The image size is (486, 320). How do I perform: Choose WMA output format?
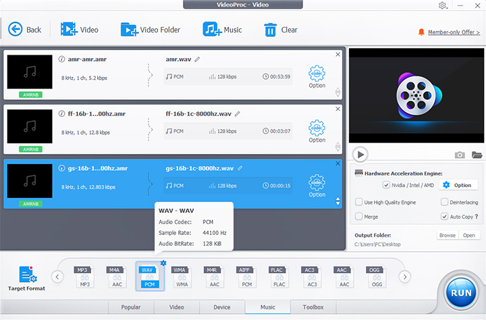tap(182, 277)
